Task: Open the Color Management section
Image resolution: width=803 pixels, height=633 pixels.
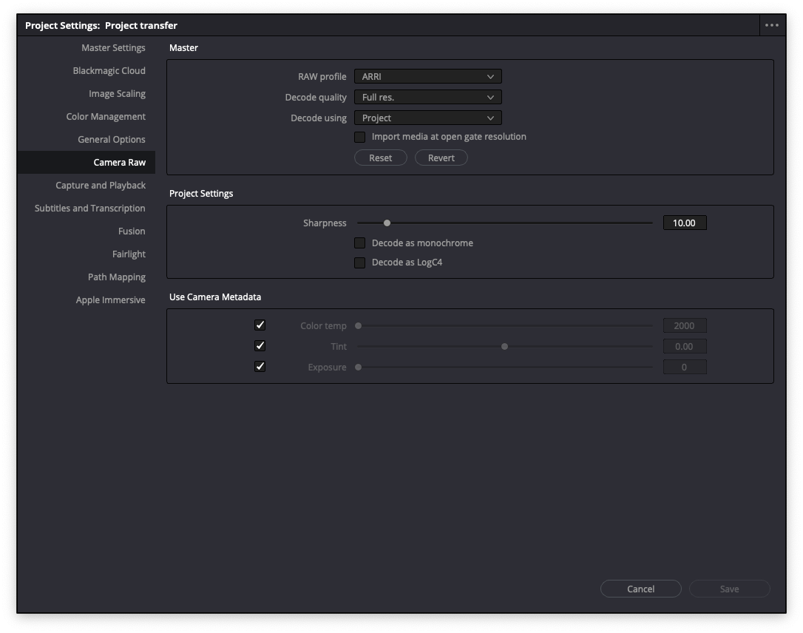Action: pos(106,116)
